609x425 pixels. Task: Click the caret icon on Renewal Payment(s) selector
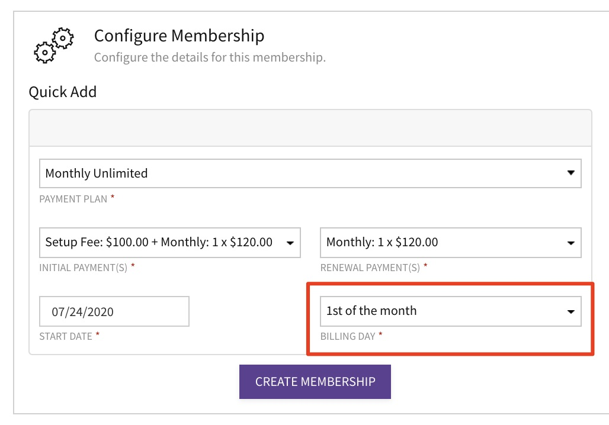(x=570, y=243)
